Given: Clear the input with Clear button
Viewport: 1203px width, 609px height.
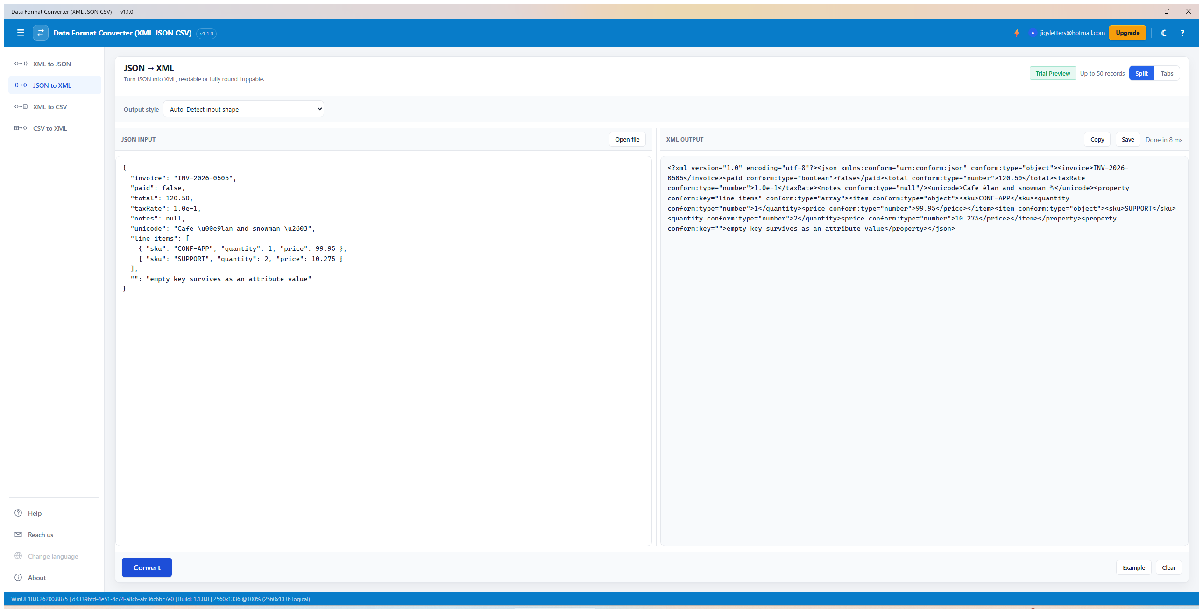Looking at the screenshot, I should (x=1168, y=567).
